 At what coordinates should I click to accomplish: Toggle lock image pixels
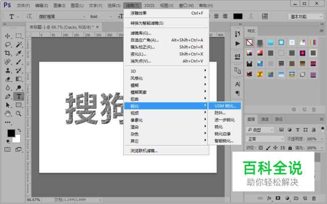[x=268, y=148]
